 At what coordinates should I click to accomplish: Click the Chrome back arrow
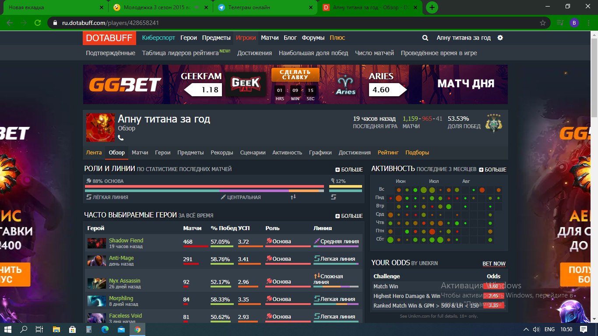(x=10, y=22)
